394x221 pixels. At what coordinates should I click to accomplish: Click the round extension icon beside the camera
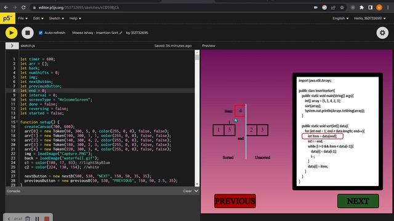[x=324, y=7]
